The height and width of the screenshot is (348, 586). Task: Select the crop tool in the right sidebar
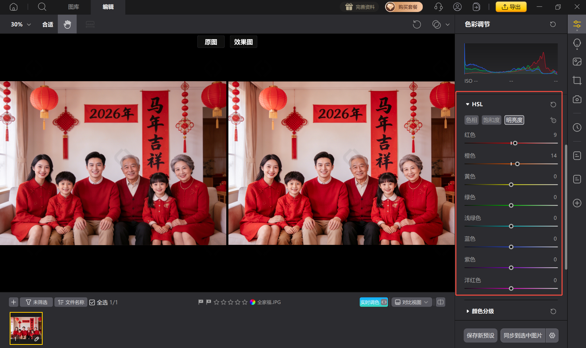pos(577,80)
